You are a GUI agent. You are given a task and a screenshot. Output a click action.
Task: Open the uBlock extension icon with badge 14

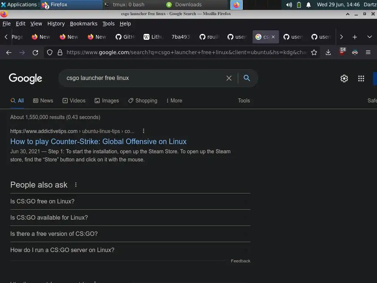tap(342, 52)
